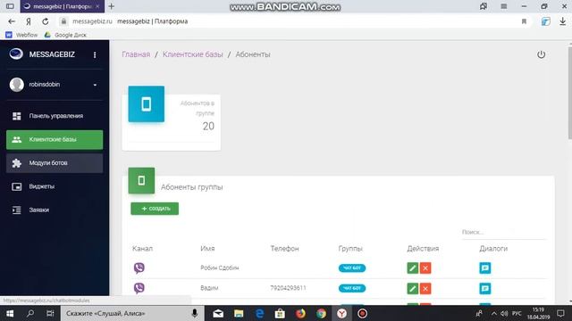Sort the table by the Телефон column
This screenshot has width=572, height=321.
coord(284,249)
